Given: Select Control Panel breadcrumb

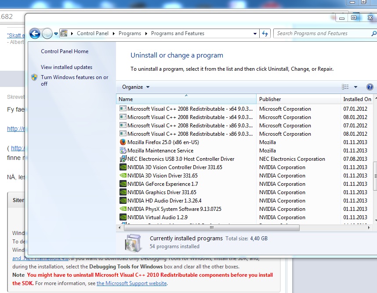Looking at the screenshot, I should tap(93, 33).
